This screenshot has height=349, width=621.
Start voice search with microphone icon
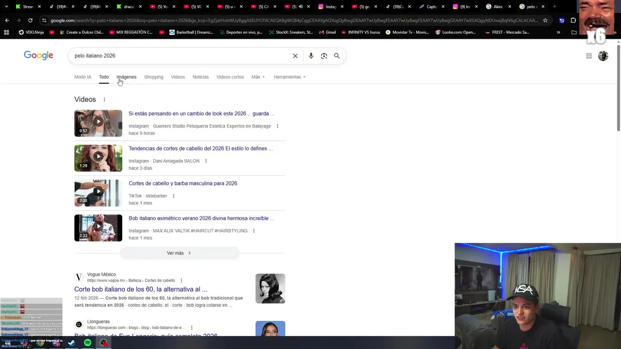(x=311, y=56)
